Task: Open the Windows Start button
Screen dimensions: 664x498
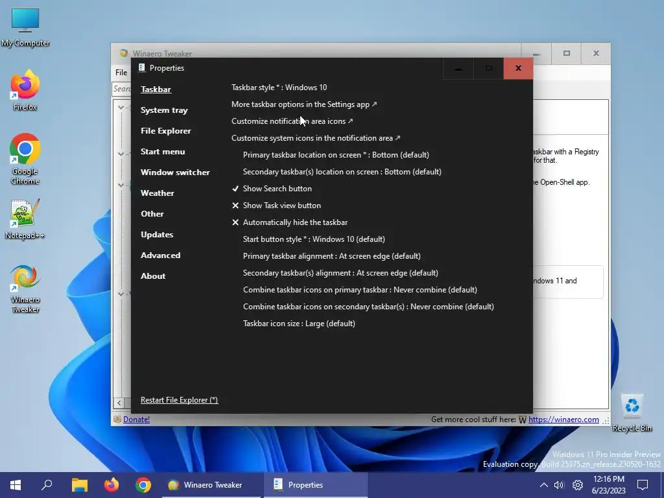Action: (16, 485)
